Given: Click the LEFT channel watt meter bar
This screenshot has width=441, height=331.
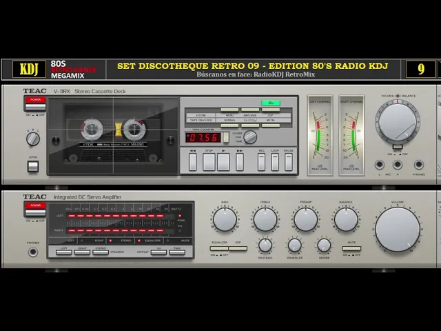Looking at the screenshot, I should [121, 216].
